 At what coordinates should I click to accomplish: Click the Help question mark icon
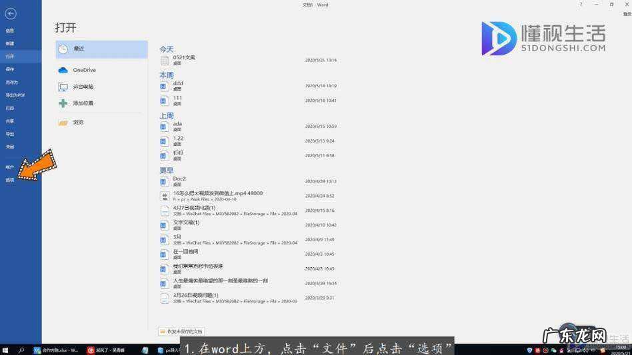pyautogui.click(x=581, y=5)
